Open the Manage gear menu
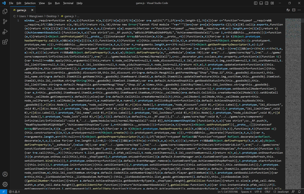This screenshot has width=304, height=194. click(x=5, y=184)
